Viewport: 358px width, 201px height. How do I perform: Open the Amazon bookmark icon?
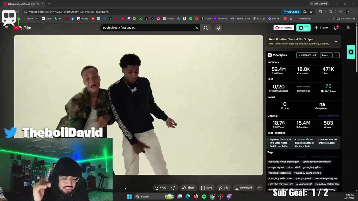tap(185, 19)
